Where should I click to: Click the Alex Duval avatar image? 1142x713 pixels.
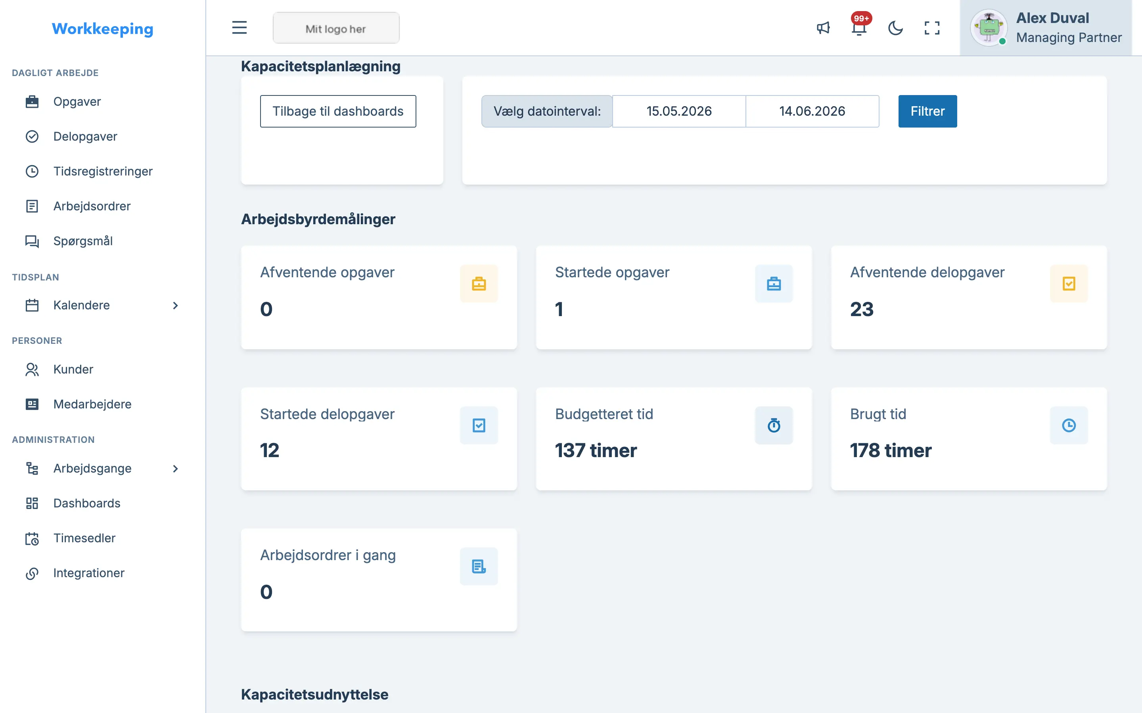(x=989, y=28)
